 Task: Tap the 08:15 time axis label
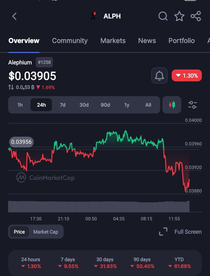tap(146, 219)
